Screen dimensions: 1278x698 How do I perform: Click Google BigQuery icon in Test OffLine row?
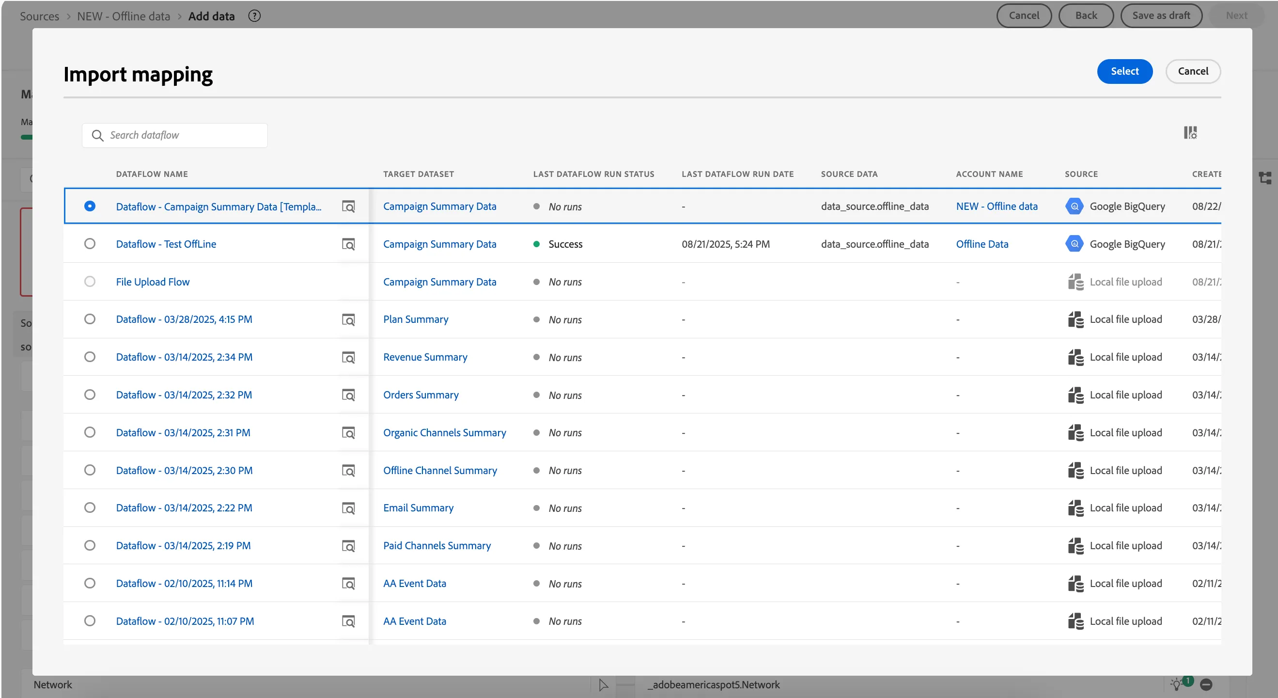click(x=1074, y=244)
